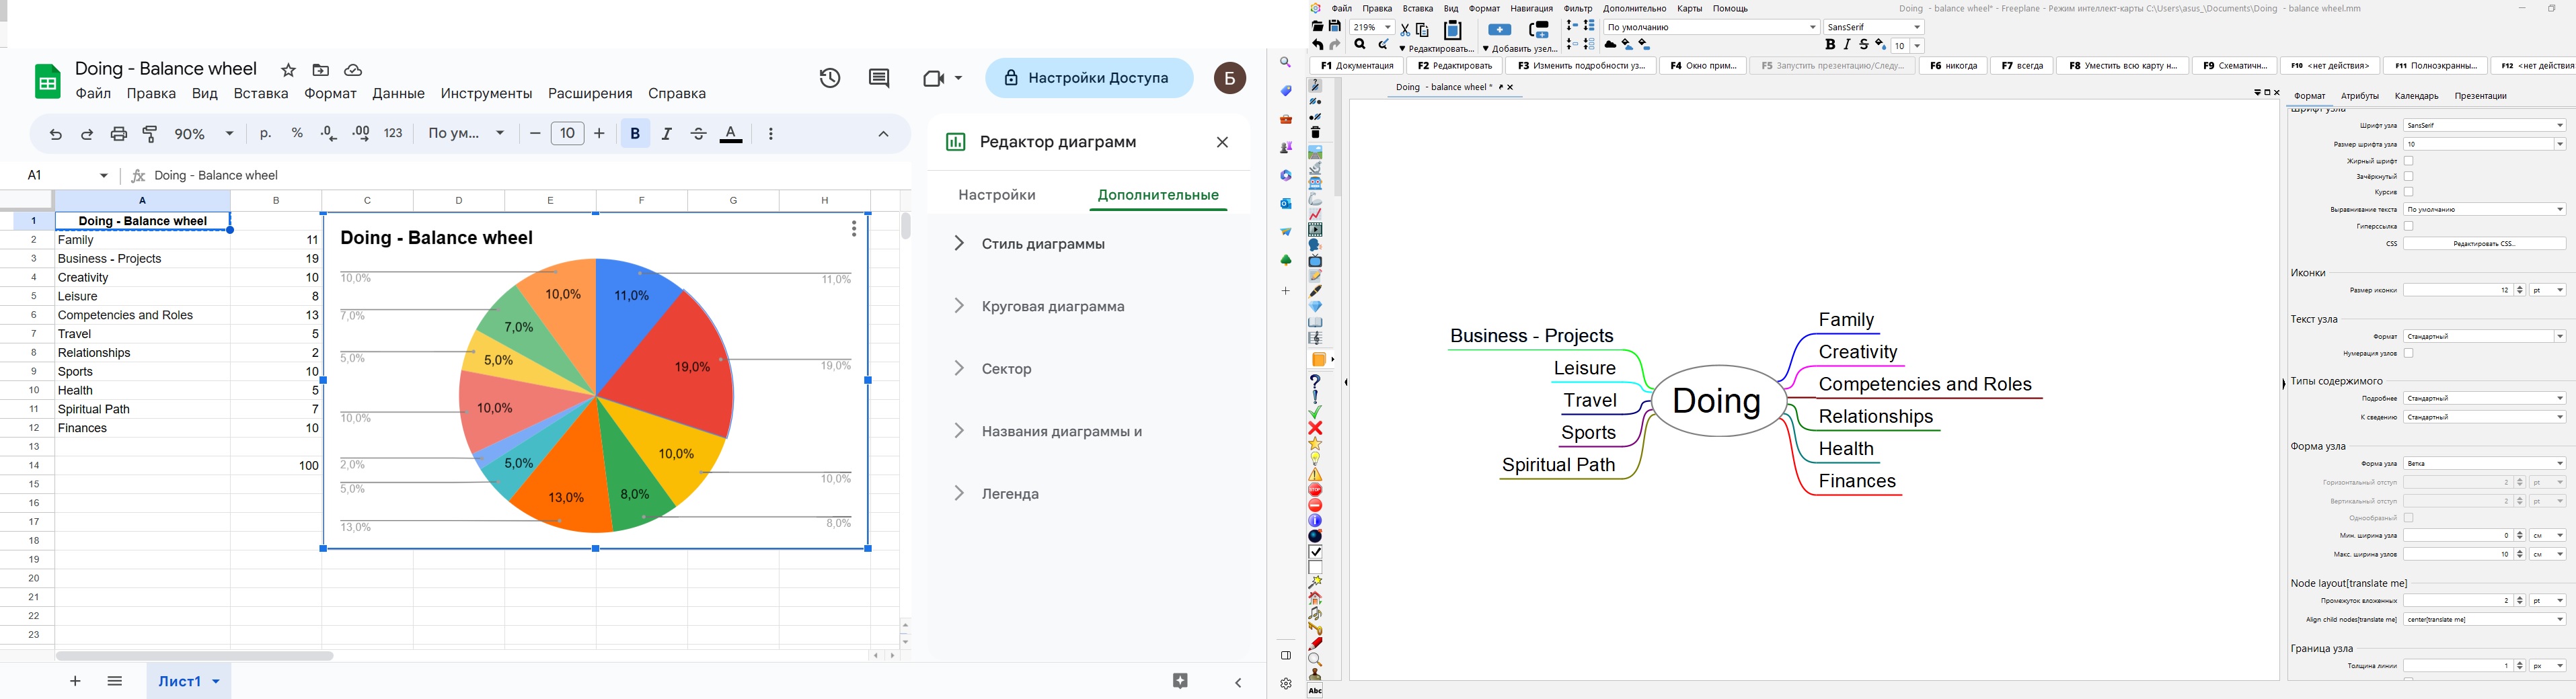Click the Редактировать CSS button
The width and height of the screenshot is (2576, 699).
click(x=2485, y=243)
